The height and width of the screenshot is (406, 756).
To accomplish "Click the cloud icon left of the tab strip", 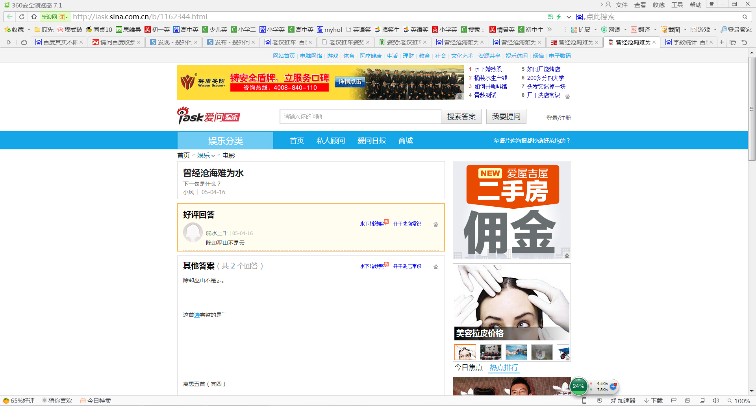I will [x=24, y=42].
